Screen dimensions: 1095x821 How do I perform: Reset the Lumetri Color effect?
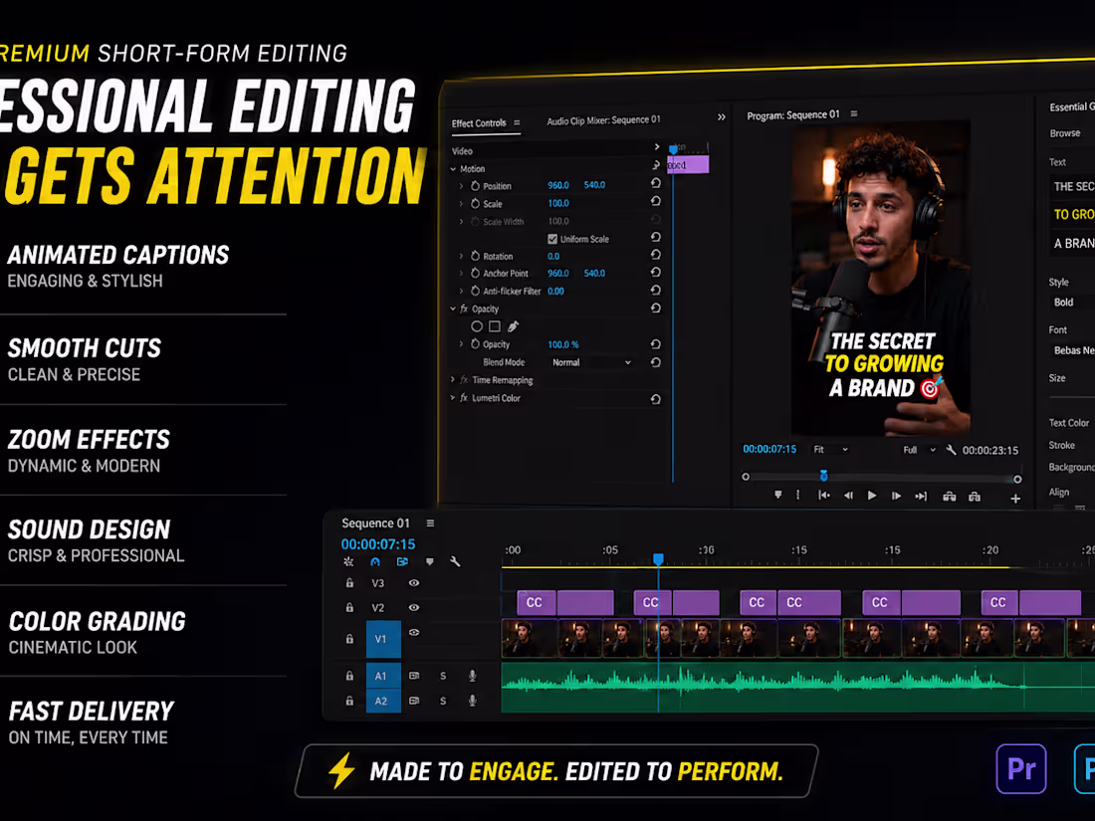(656, 399)
